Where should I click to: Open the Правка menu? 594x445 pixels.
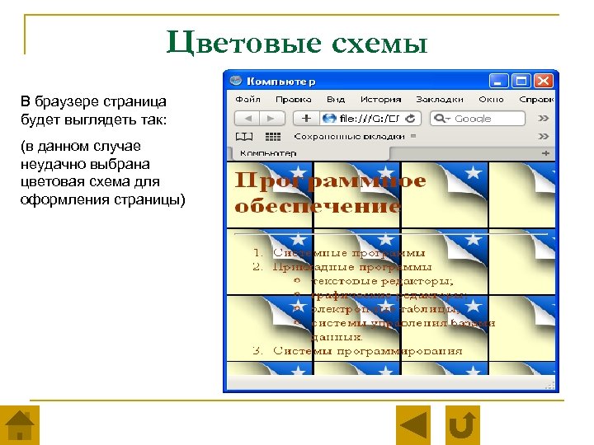coord(294,99)
